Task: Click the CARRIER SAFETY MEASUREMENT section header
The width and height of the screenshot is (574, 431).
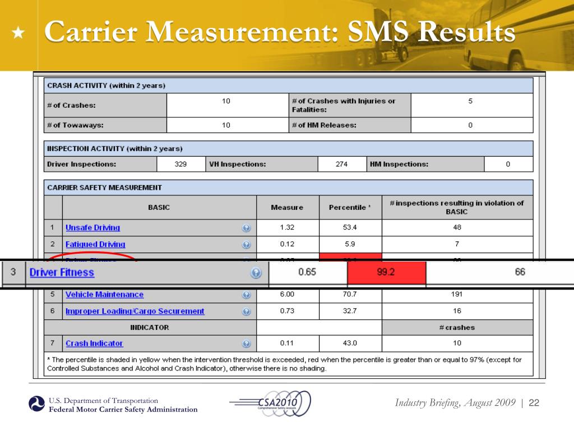Action: point(288,187)
